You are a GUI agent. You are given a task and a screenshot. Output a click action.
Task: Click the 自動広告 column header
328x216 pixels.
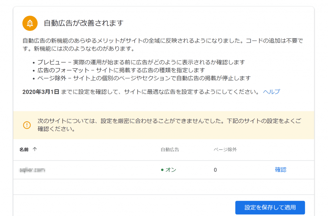click(170, 149)
